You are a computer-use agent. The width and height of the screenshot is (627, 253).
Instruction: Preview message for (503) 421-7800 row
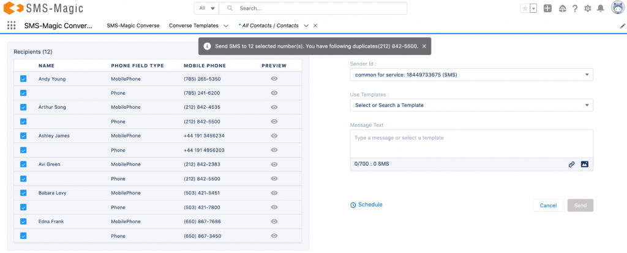coord(274,208)
